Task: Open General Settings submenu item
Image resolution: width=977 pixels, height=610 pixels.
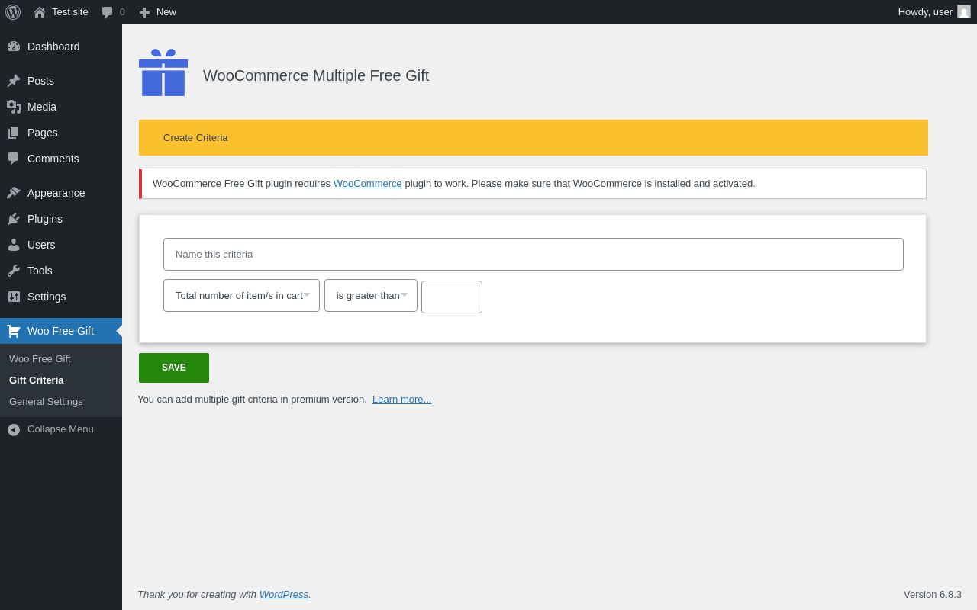Action: point(46,402)
